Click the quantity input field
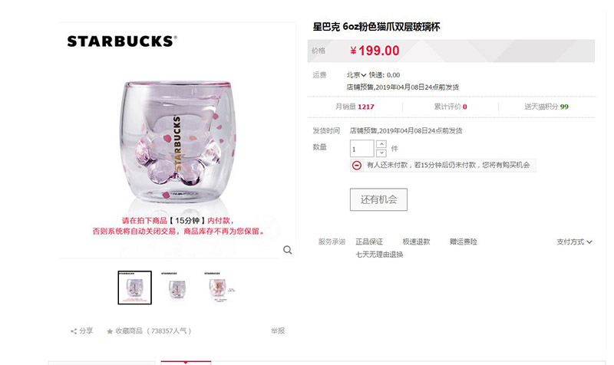 [361, 149]
